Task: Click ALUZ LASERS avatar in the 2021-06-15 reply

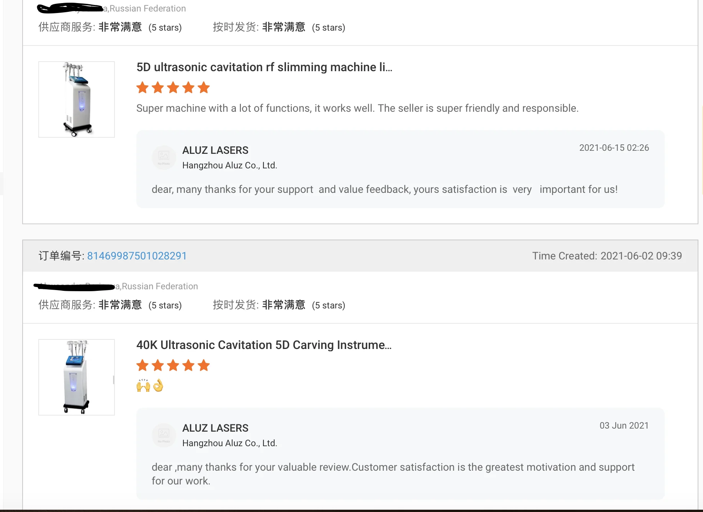Action: [164, 157]
